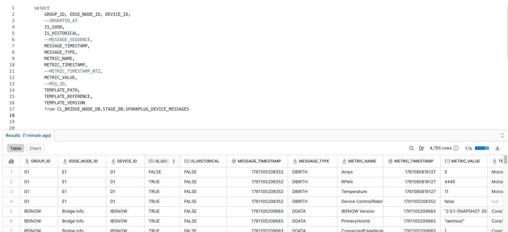
Task: Open the column statistics chart icon
Action: (x=11, y=161)
